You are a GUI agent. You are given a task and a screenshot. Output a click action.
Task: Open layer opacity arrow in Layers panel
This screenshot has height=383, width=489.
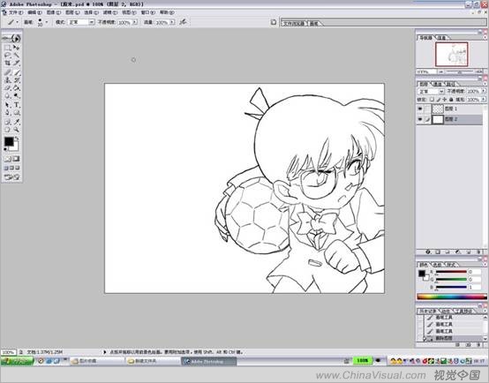click(x=483, y=91)
